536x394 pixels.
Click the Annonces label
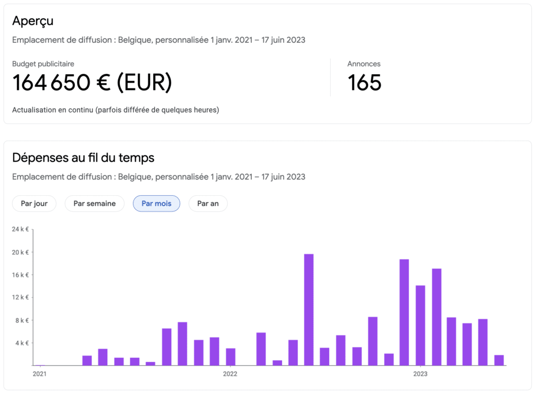coord(364,64)
